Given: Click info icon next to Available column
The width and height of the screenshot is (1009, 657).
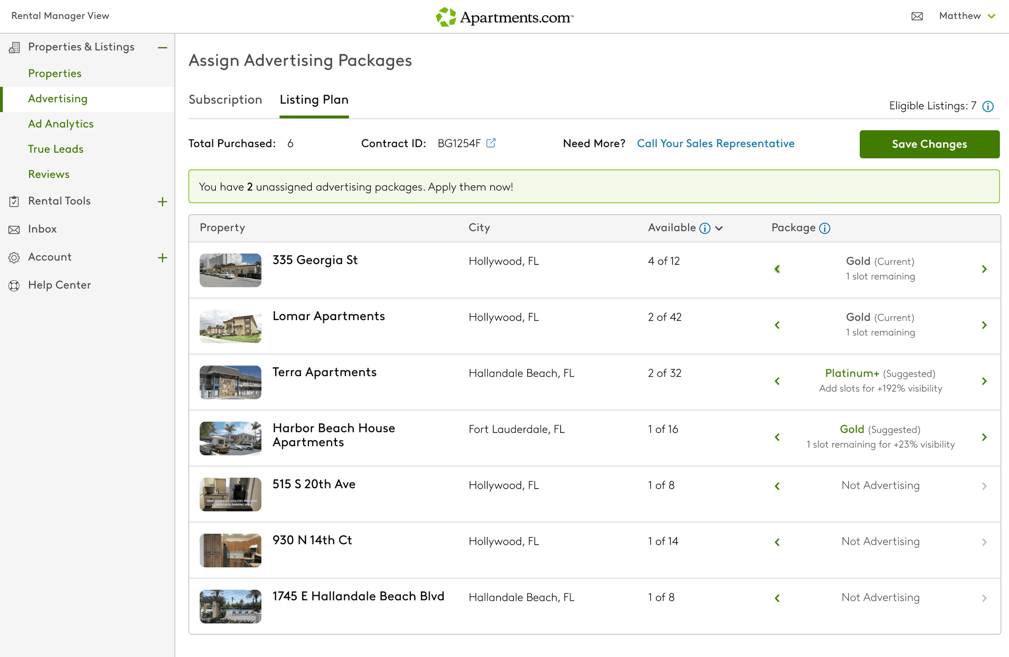Looking at the screenshot, I should (x=705, y=228).
